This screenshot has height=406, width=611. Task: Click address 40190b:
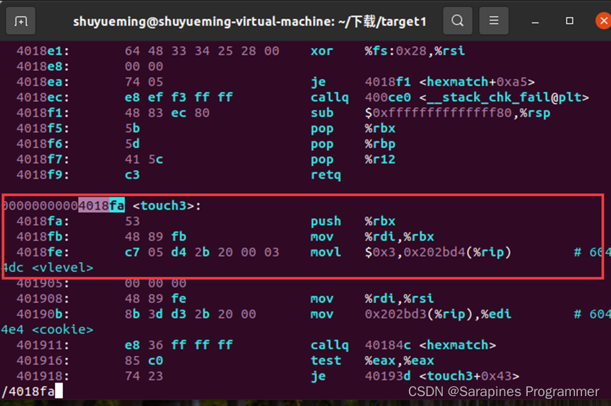(43, 314)
